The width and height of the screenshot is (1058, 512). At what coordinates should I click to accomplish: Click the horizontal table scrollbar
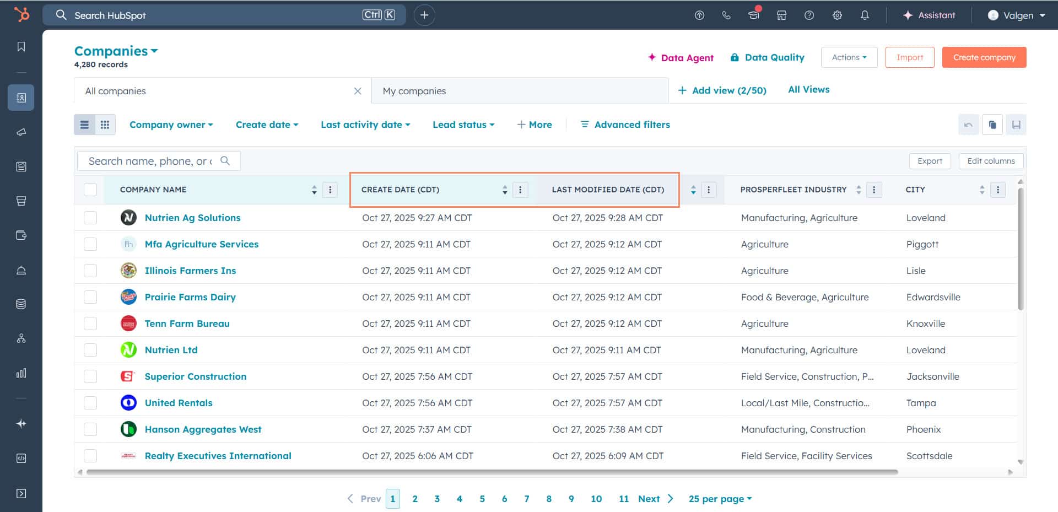492,472
